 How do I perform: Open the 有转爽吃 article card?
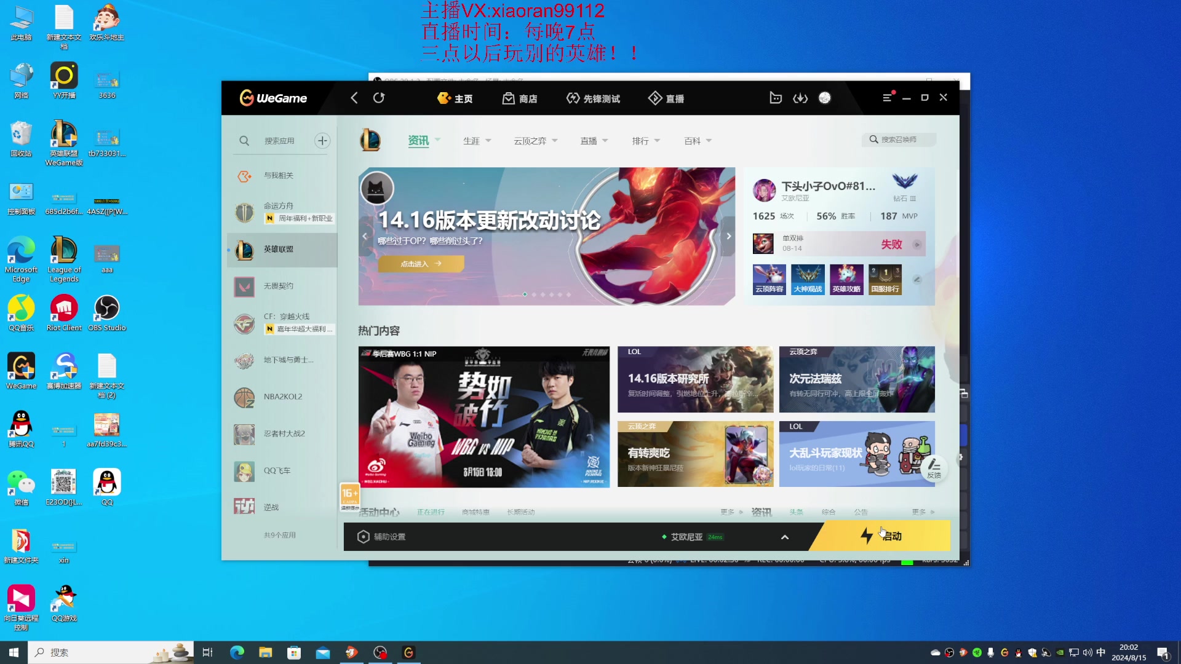[x=696, y=454]
